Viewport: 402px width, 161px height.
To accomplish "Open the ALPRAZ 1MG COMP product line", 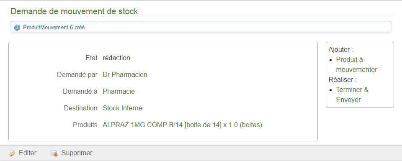I will coord(182,125).
